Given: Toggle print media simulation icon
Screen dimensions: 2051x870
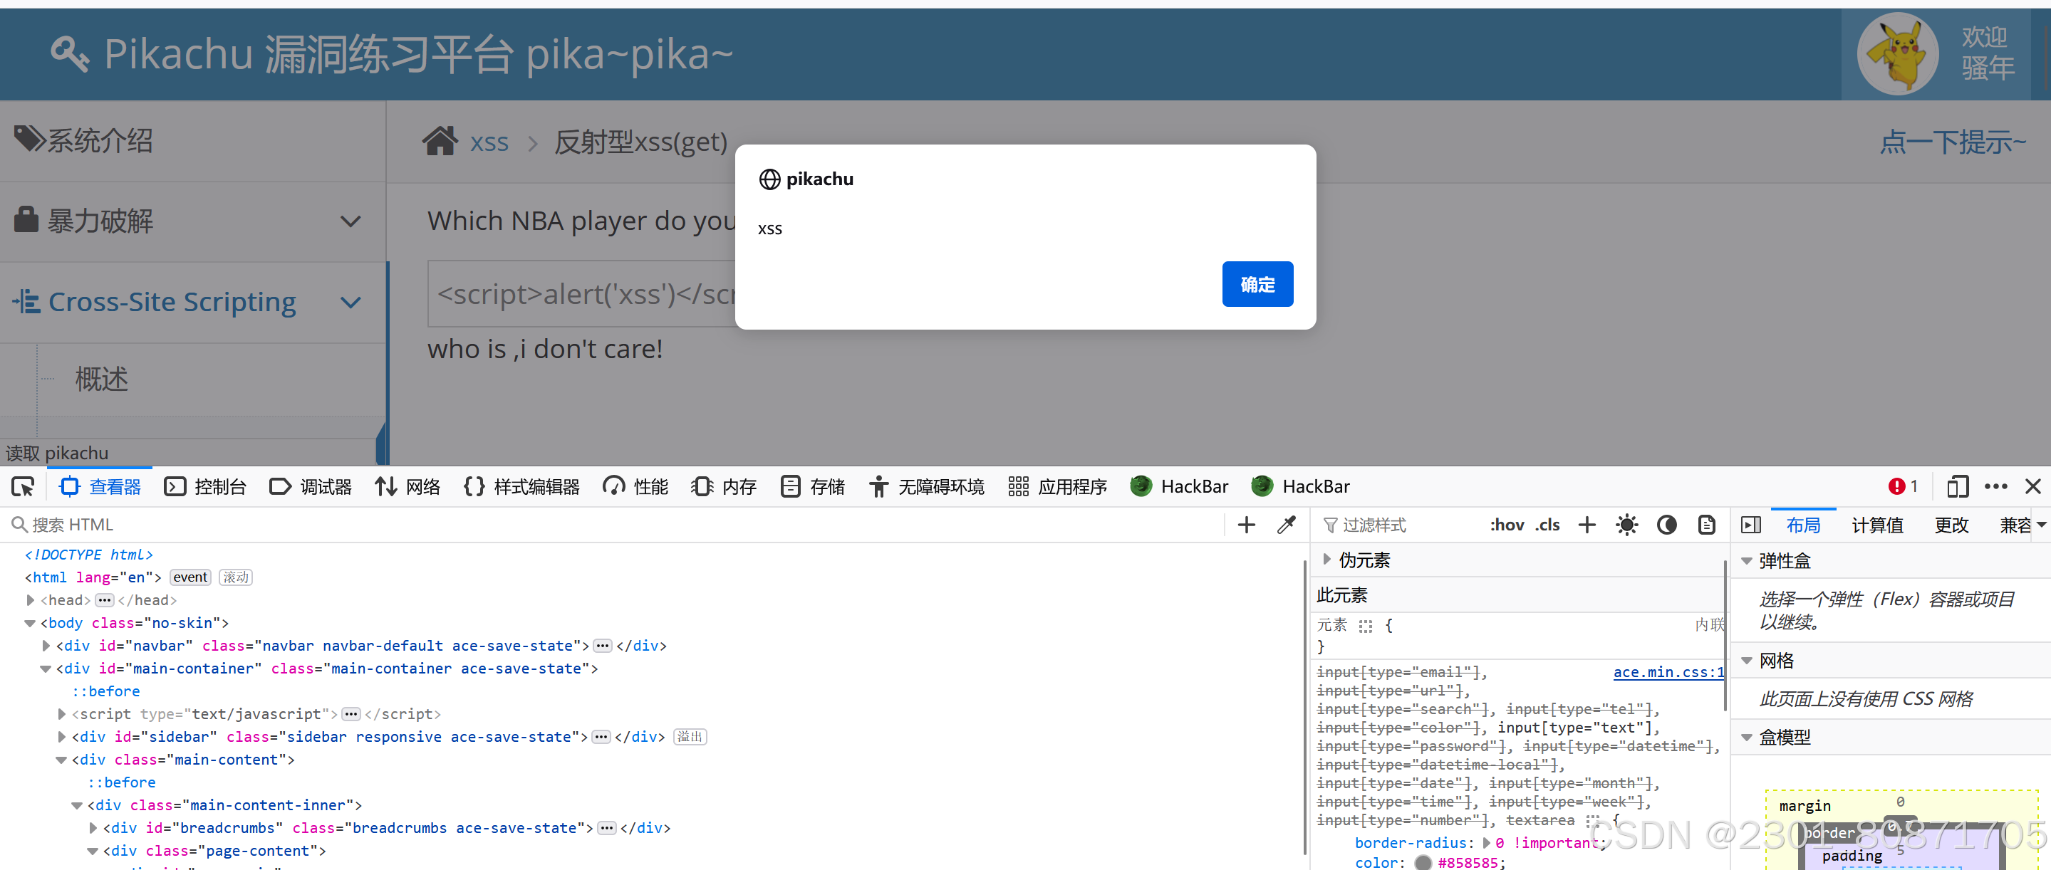Looking at the screenshot, I should point(1706,525).
